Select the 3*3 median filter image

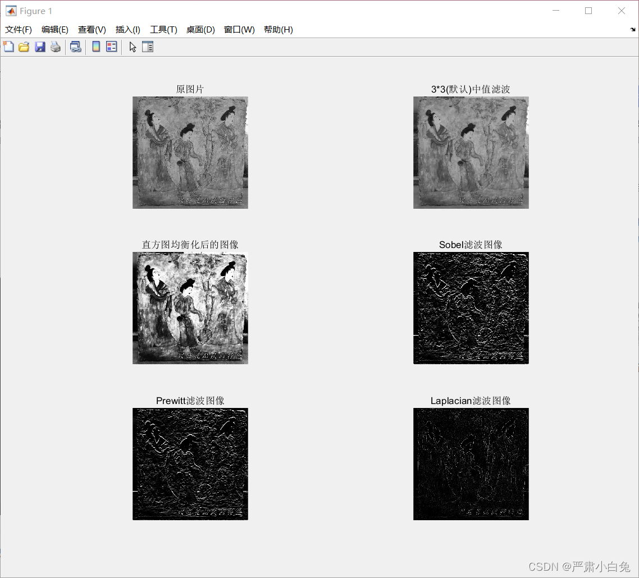[x=471, y=153]
